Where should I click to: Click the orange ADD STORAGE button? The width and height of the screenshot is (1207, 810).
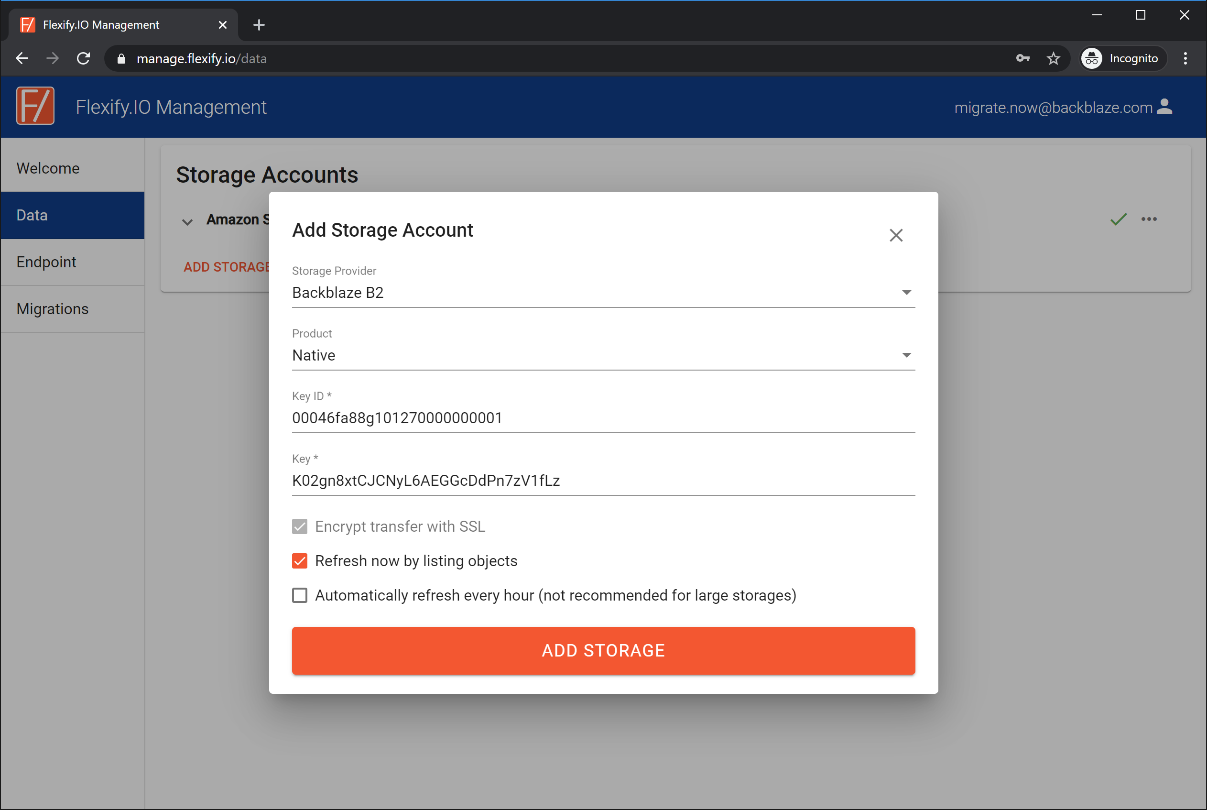point(603,650)
